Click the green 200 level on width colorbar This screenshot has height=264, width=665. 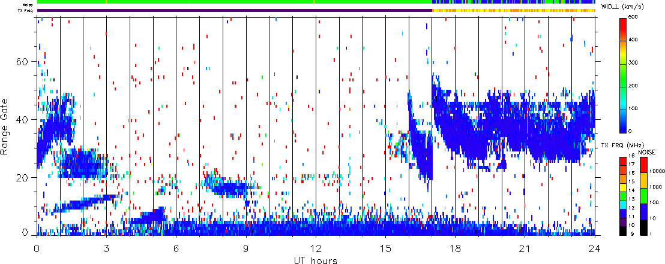point(624,85)
